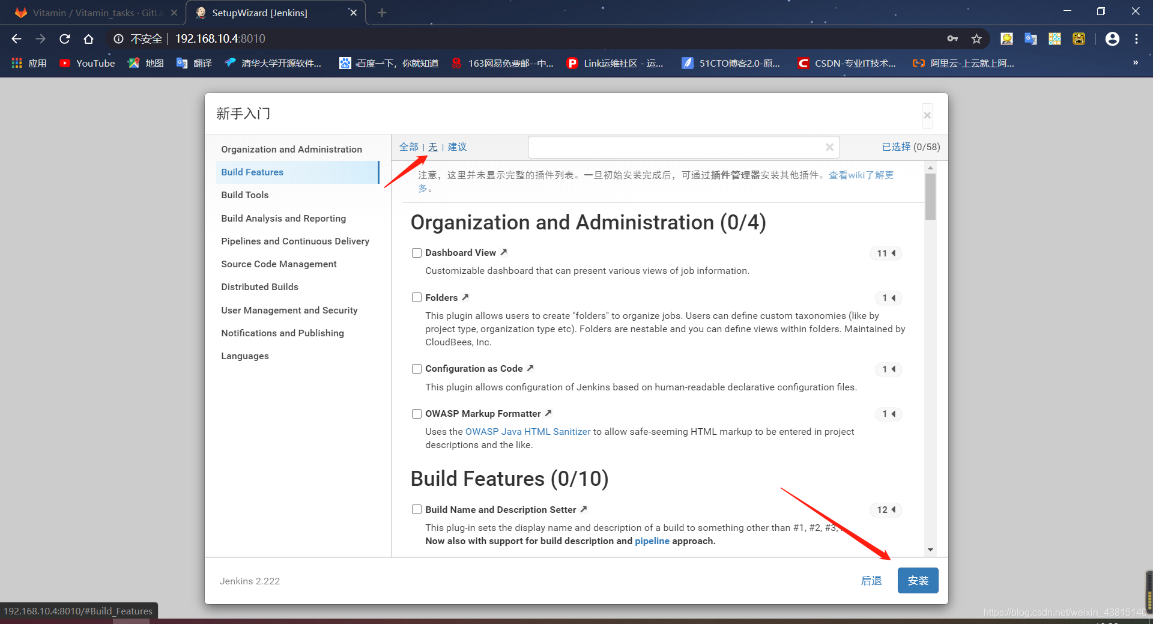Tick the Folders plugin checkbox
Viewport: 1153px width, 624px height.
[x=417, y=297]
